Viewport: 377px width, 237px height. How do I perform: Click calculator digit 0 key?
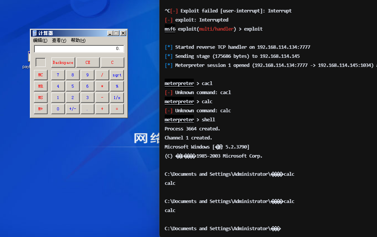point(58,109)
